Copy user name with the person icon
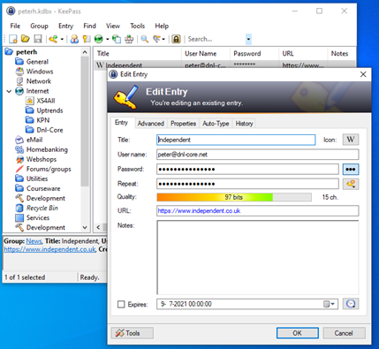The width and height of the screenshot is (379, 349). pos(74,39)
